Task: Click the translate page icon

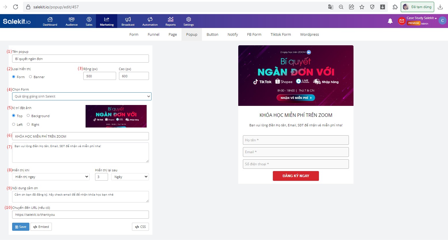Action: [331, 7]
